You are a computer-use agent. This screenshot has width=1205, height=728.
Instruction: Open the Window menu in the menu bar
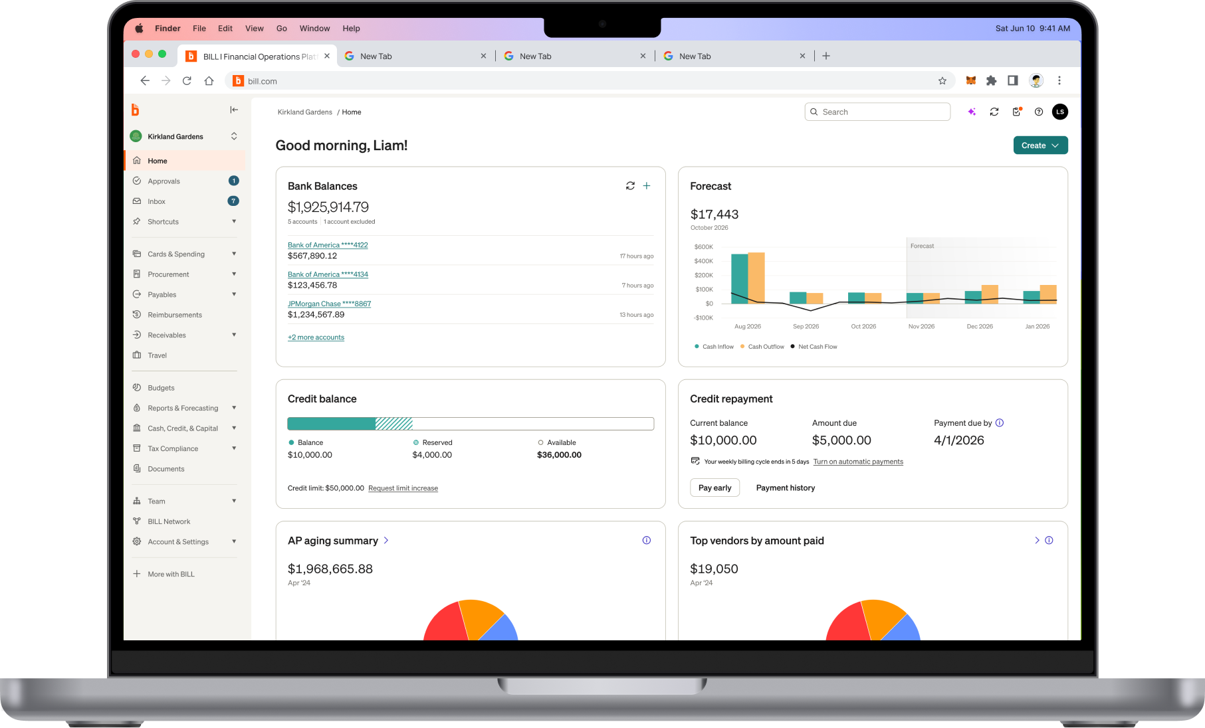314,28
